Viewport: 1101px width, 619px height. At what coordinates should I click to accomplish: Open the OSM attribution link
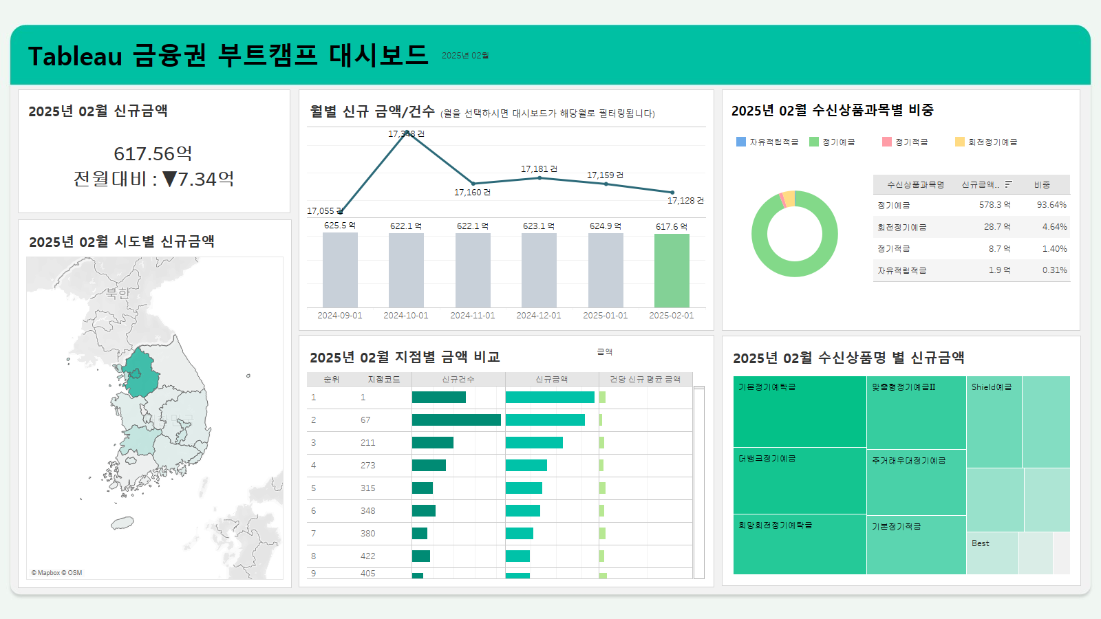(x=73, y=573)
